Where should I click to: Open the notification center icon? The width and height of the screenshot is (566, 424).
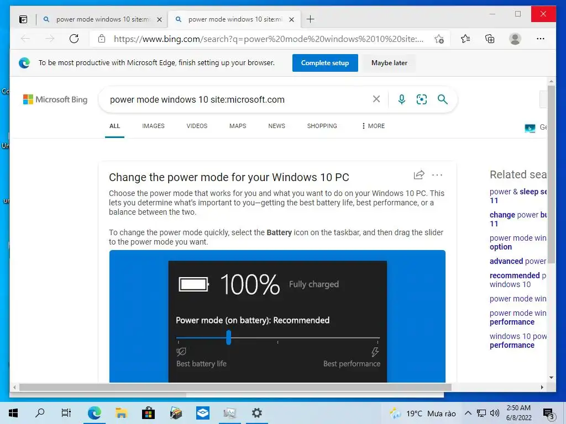pyautogui.click(x=548, y=414)
